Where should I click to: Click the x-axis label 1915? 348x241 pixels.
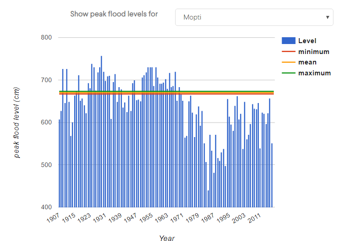[x=69, y=218]
